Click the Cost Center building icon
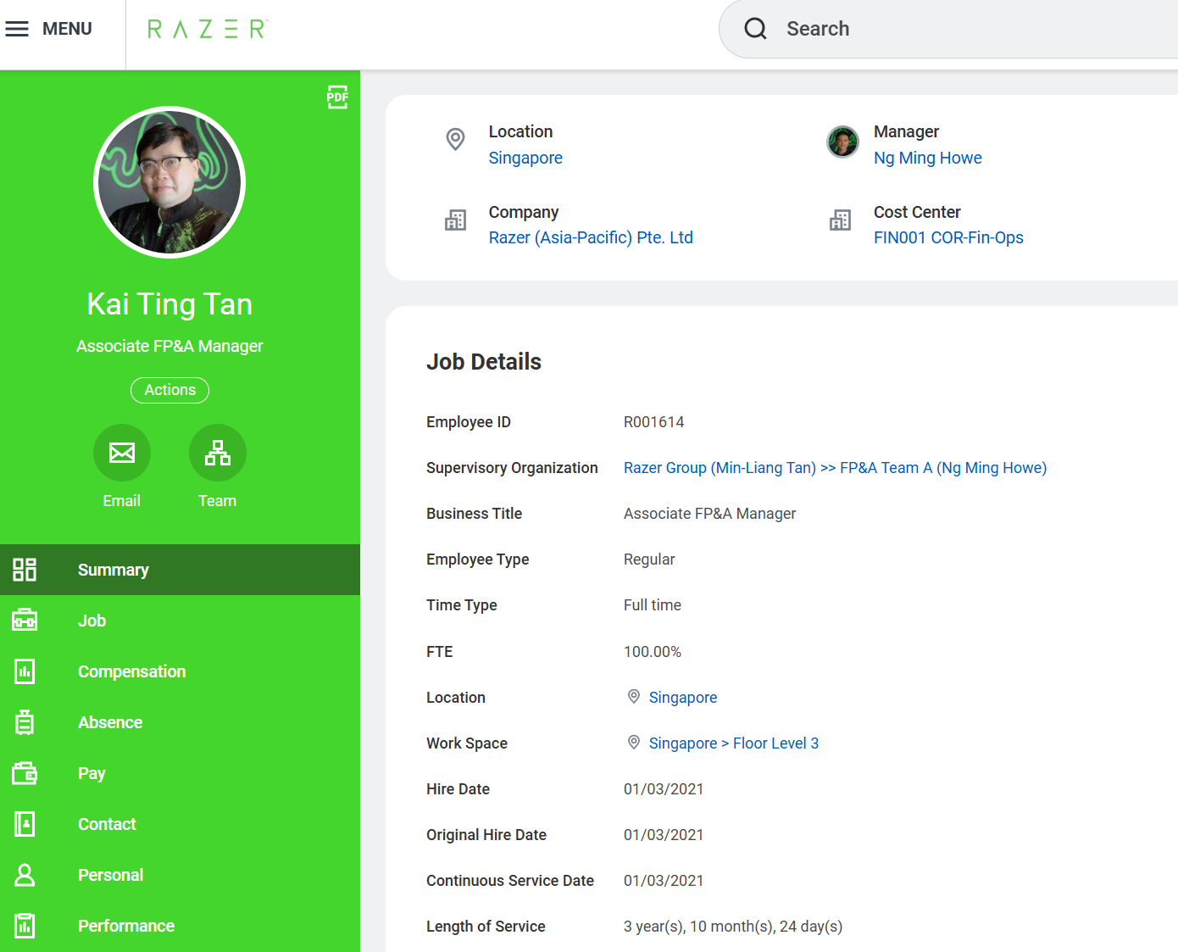Image resolution: width=1178 pixels, height=952 pixels. pos(841,220)
